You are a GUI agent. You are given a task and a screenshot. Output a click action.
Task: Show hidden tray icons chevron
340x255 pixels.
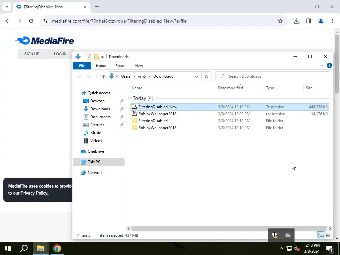[x=281, y=248]
